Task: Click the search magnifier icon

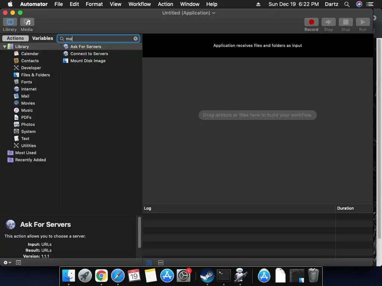Action: [62, 39]
